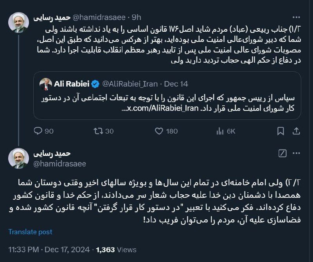Viewport: 313px width, 262px height.
Task: Share the first tweet
Action: pos(296,131)
